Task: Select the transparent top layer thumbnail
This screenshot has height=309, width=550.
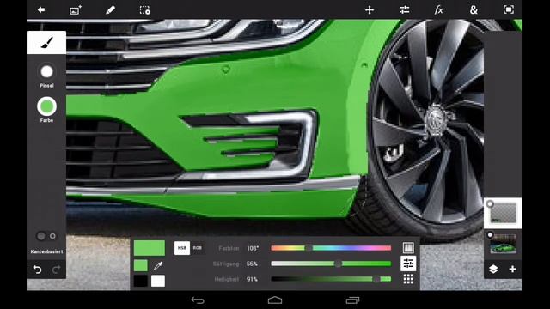Action: click(x=503, y=213)
